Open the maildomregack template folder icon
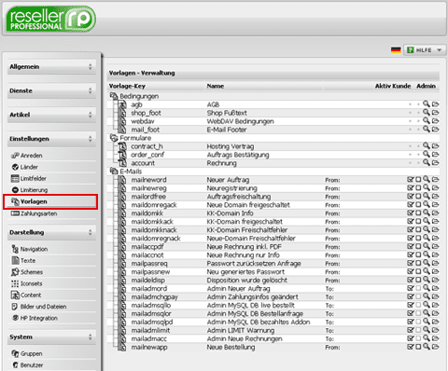 435,205
